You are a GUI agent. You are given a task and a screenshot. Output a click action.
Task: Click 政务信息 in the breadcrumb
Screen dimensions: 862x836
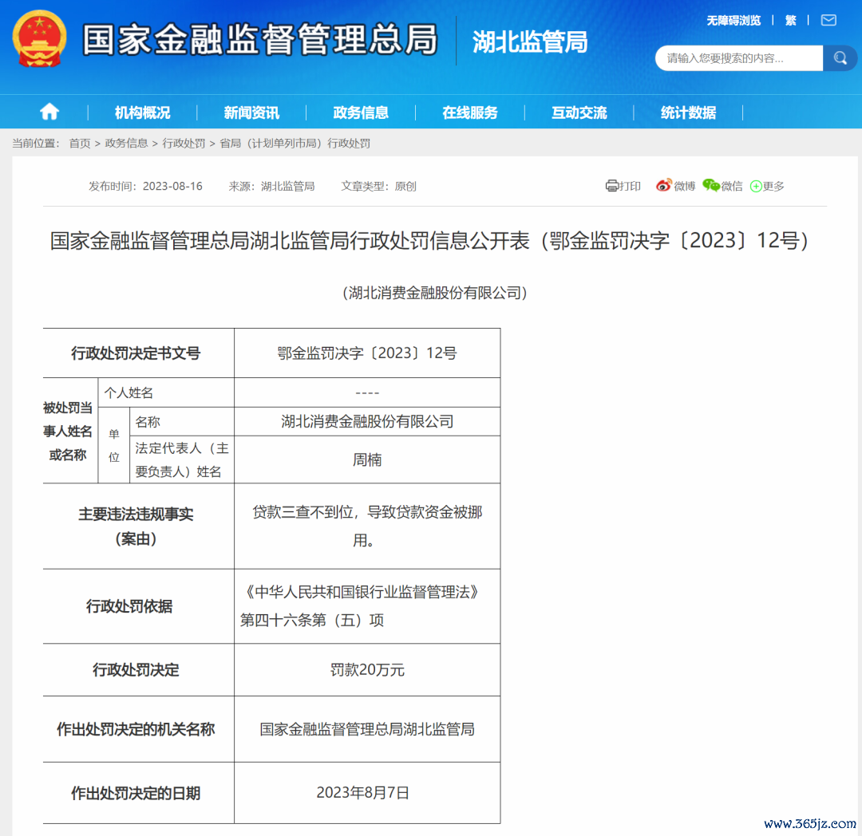tap(126, 144)
